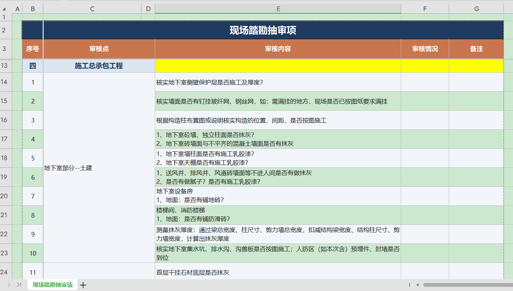Select column E header
Viewport: 513px width, 291px height.
278,9
